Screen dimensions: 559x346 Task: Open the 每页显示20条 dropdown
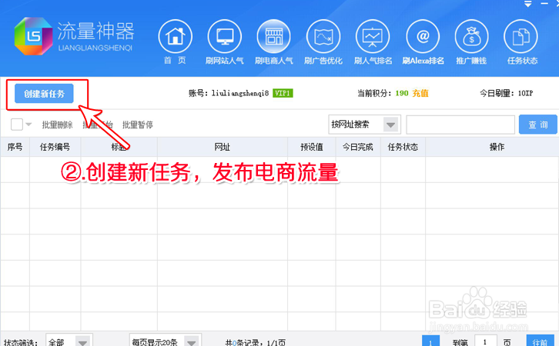pyautogui.click(x=166, y=342)
